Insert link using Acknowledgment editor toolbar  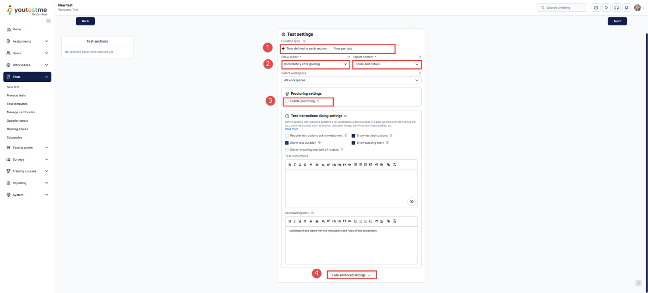(388, 221)
